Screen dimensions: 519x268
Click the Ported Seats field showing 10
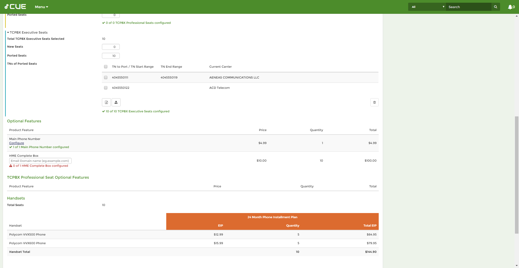(x=111, y=56)
